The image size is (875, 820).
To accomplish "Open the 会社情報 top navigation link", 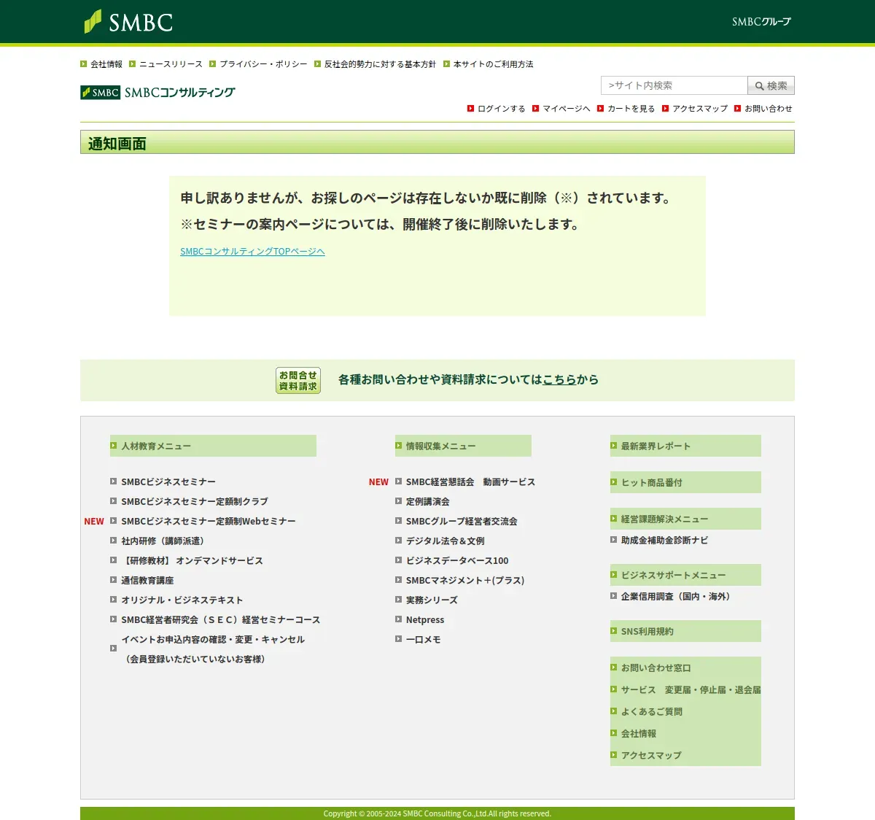I will coord(106,64).
